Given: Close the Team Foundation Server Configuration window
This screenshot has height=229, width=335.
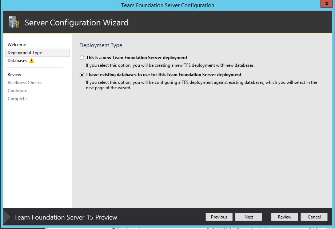Looking at the screenshot, I should click(327, 4).
